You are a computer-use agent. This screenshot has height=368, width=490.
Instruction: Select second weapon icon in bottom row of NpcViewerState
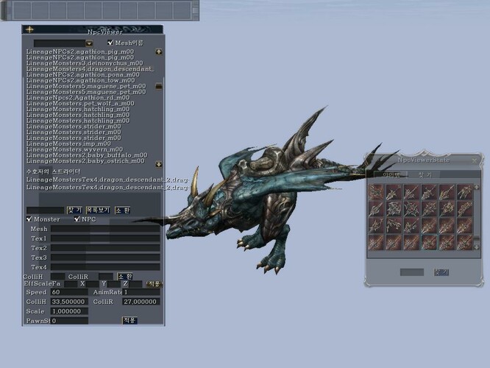394,242
